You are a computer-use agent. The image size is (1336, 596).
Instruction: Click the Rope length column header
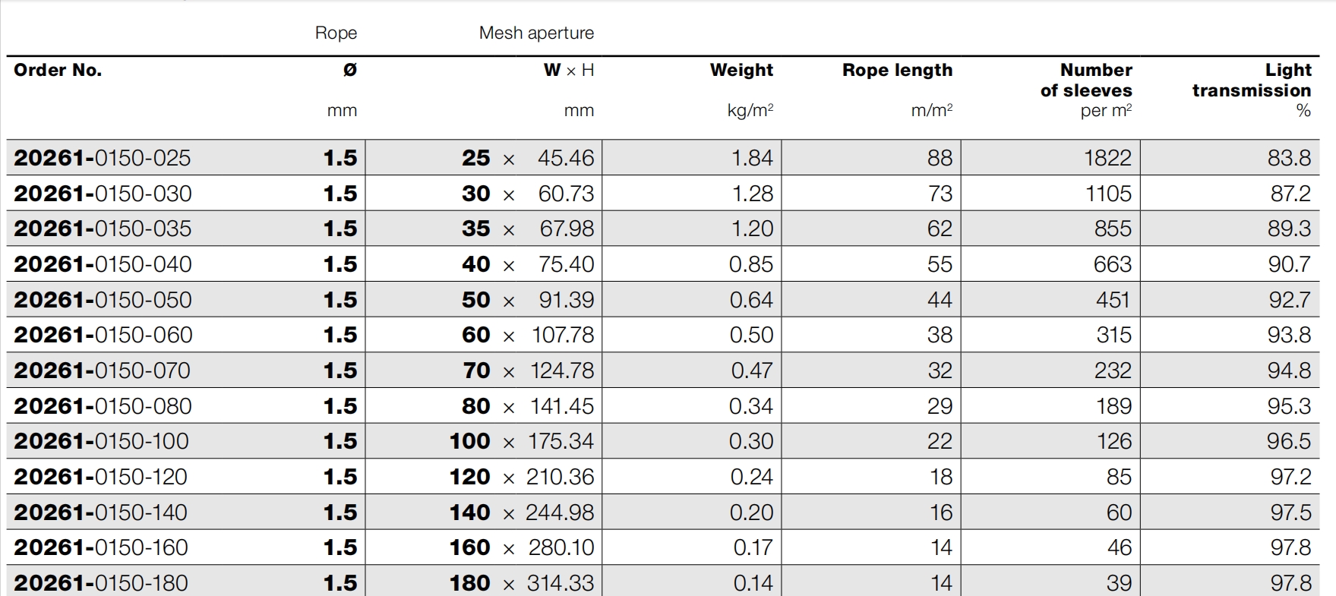[896, 71]
